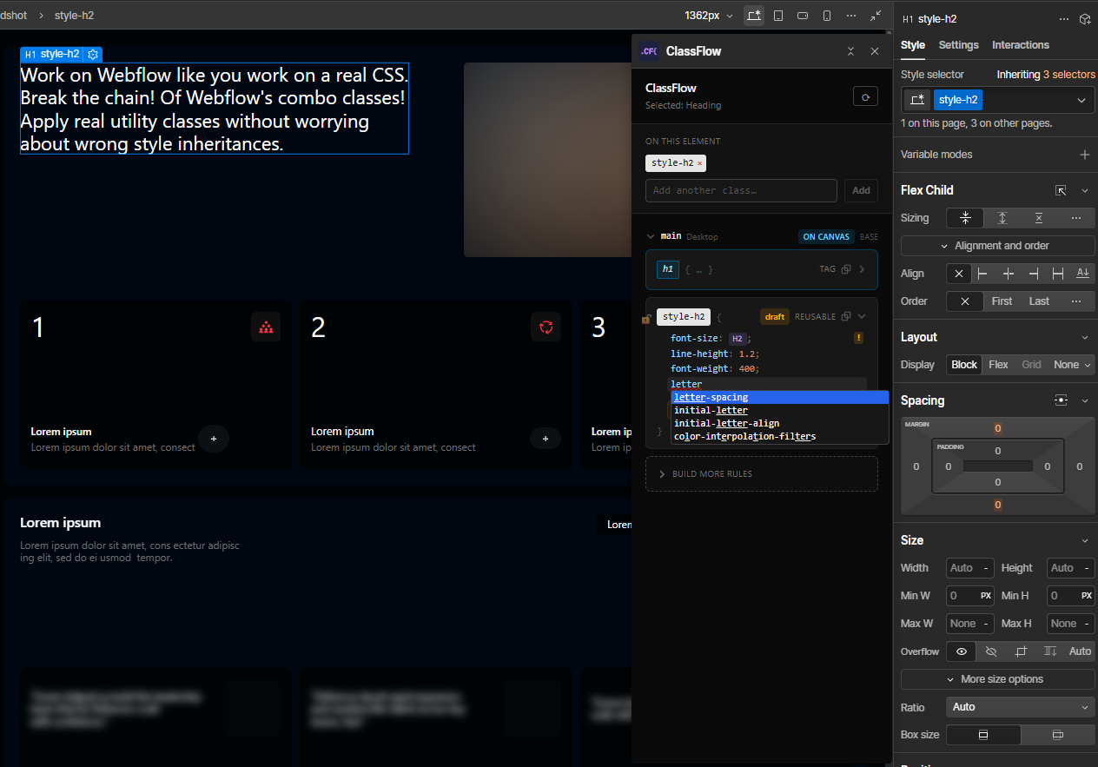Expand the h1 tag rule arrow

point(862,269)
